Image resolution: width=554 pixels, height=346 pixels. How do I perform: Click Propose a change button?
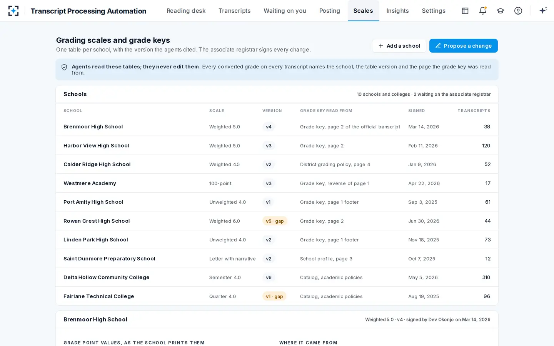coord(463,46)
